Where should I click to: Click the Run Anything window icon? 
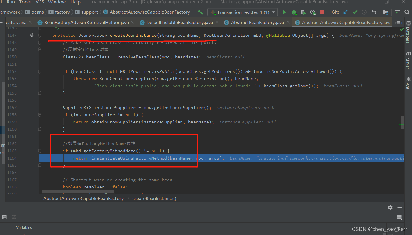point(397,12)
